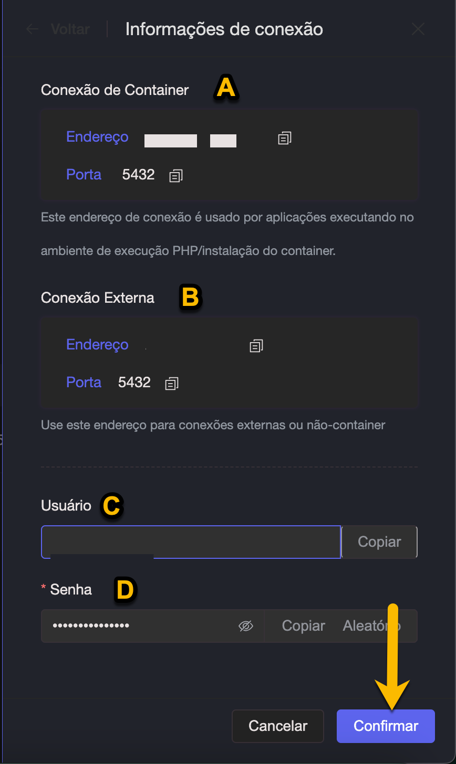Close the Informações de conexão dialog

click(418, 29)
